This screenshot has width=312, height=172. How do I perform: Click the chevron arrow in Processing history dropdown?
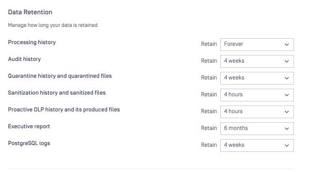(x=287, y=44)
